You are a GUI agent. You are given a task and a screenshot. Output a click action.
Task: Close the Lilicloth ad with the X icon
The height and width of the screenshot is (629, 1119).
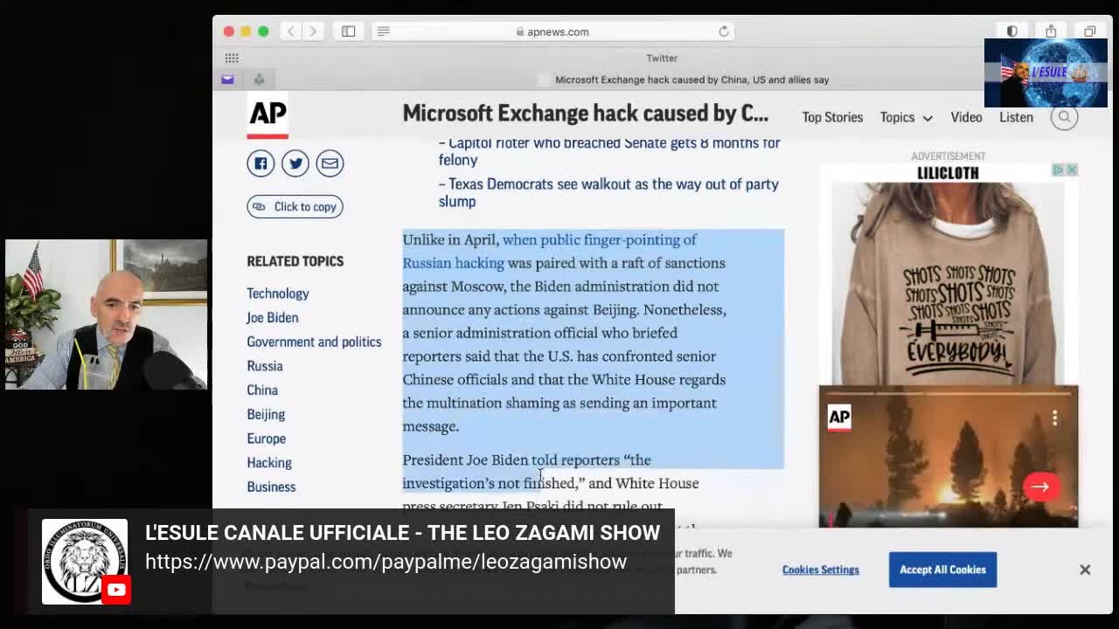1072,169
